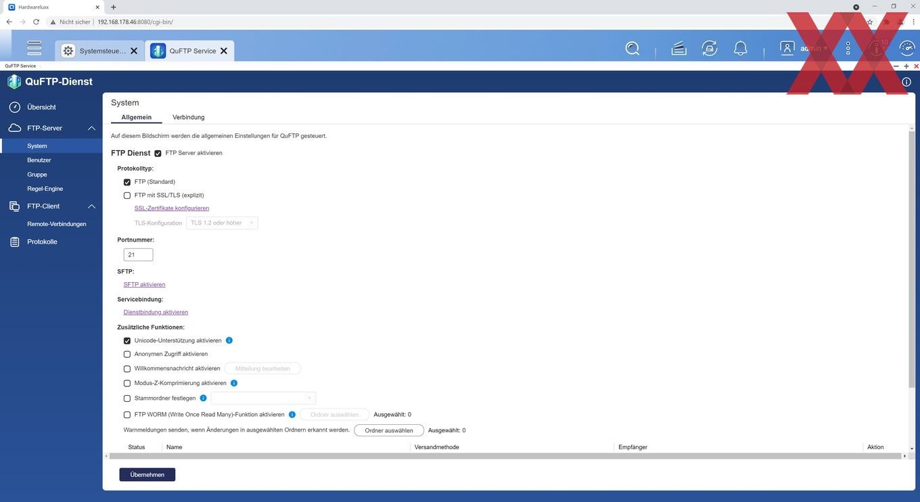This screenshot has width=920, height=502.
Task: Collapse the FTP-Client sidebar section
Action: (91, 206)
